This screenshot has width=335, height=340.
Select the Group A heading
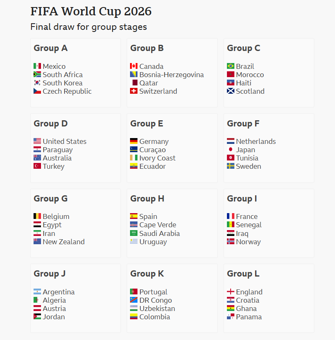pos(51,48)
